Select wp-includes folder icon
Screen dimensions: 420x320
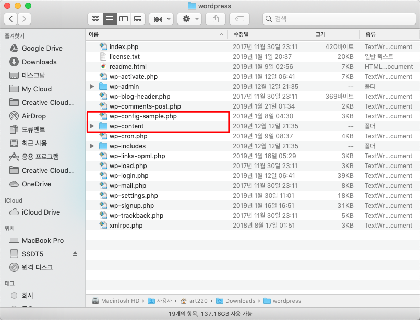(103, 146)
